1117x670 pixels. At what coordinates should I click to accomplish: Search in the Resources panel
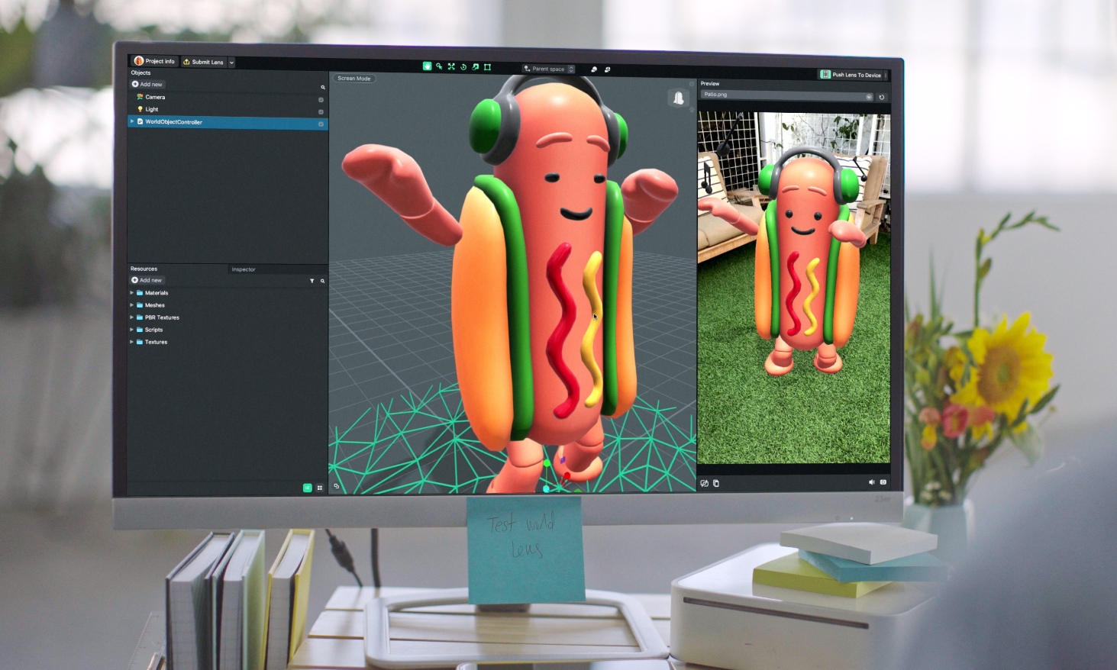pyautogui.click(x=322, y=281)
